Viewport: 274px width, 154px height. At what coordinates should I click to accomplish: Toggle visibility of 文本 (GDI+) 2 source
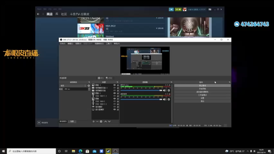click(114, 104)
